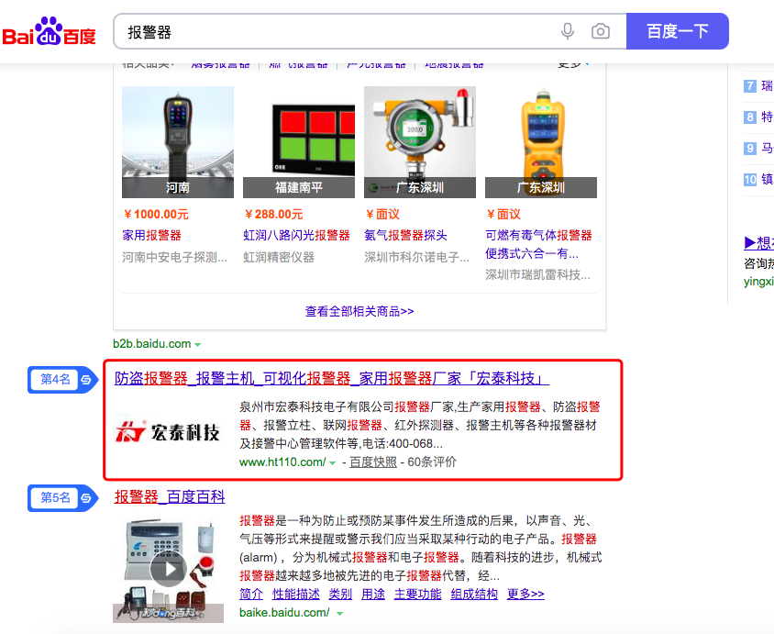774x634 pixels.
Task: Open the 简介 section link
Action: 251,594
